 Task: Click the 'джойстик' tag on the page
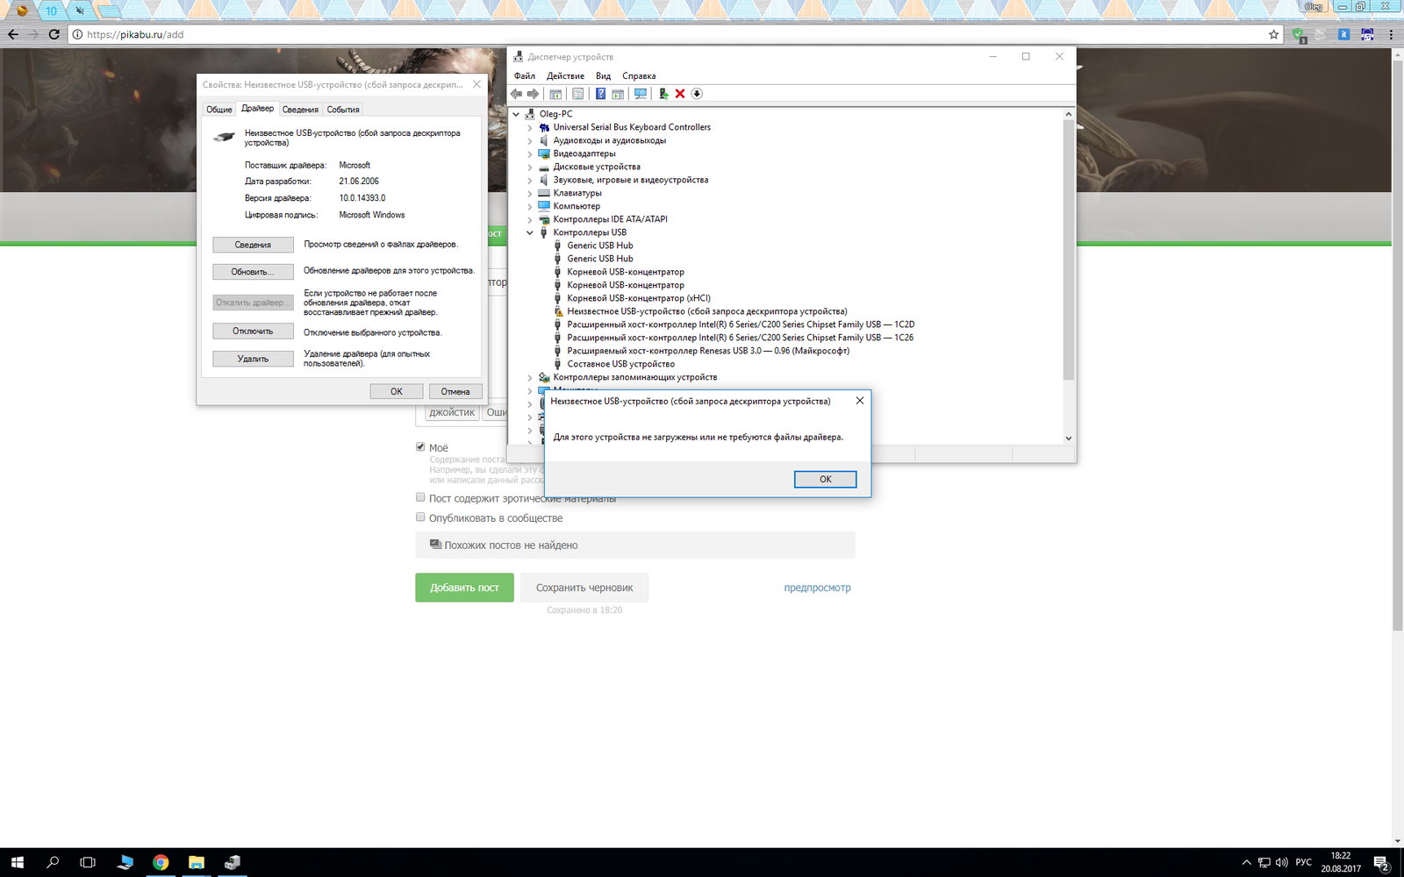click(452, 412)
